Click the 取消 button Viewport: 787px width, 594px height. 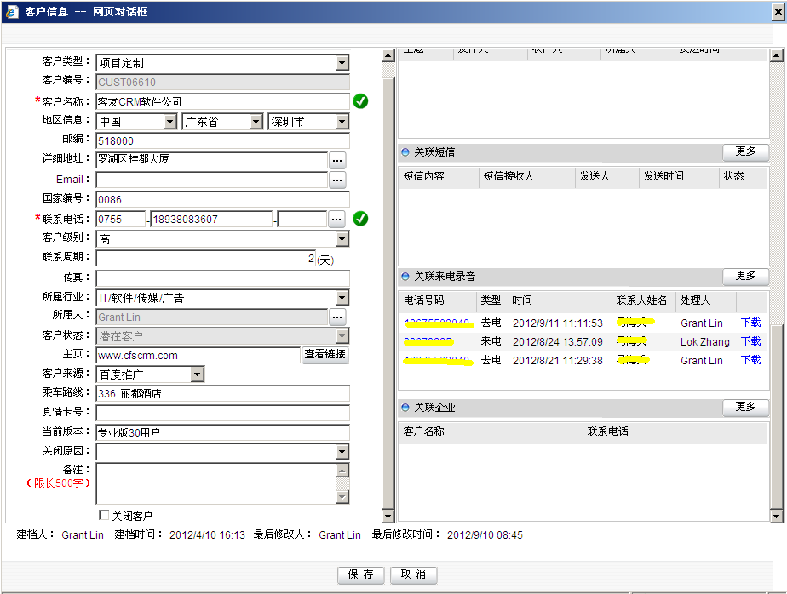pyautogui.click(x=413, y=574)
